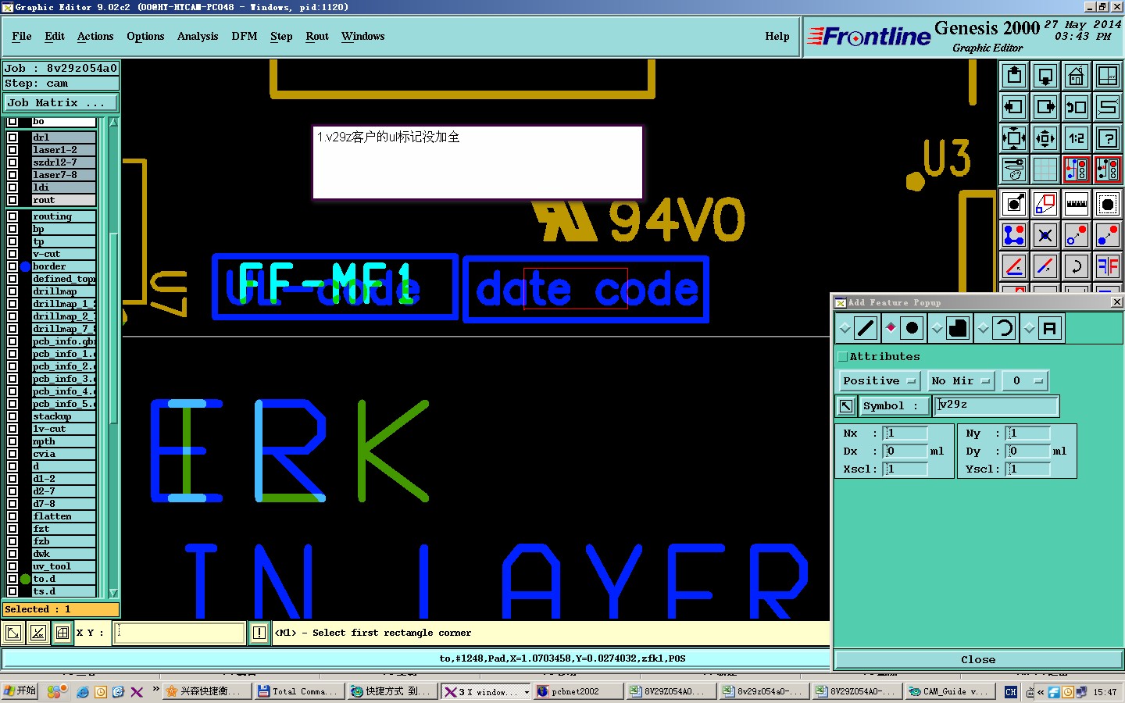Toggle the to.d layer checkbox

click(x=12, y=579)
